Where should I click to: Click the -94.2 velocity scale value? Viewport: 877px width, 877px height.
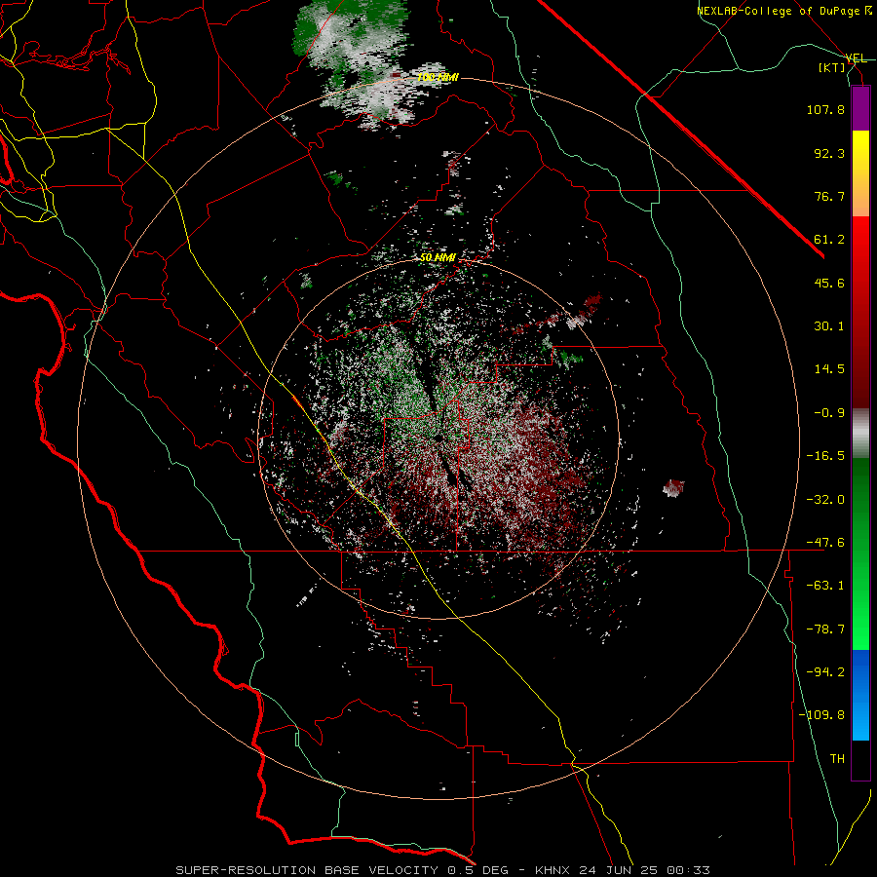coord(825,672)
